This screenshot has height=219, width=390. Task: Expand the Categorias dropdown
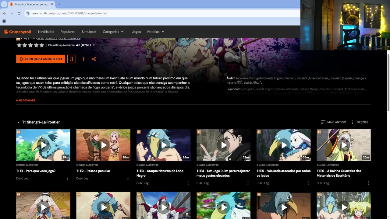[x=113, y=32]
